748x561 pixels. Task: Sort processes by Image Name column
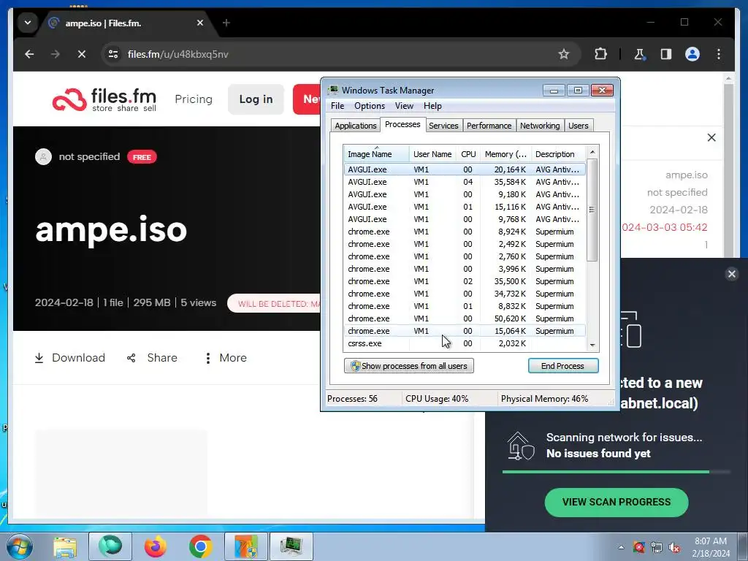click(376, 154)
